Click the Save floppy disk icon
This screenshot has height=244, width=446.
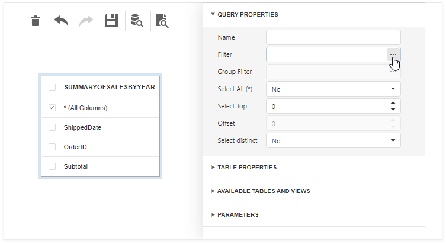click(111, 21)
